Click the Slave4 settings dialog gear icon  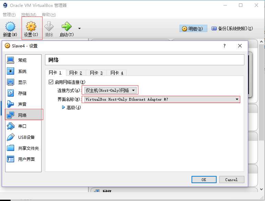click(x=7, y=46)
